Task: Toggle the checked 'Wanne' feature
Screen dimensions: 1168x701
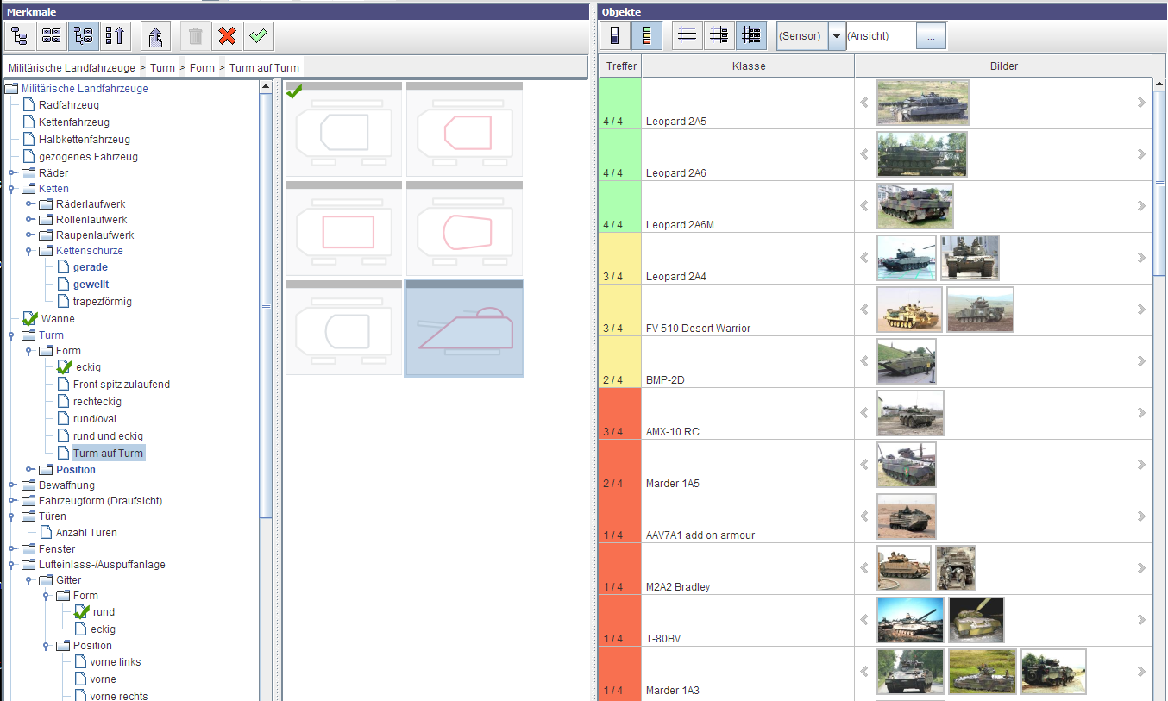Action: [31, 319]
